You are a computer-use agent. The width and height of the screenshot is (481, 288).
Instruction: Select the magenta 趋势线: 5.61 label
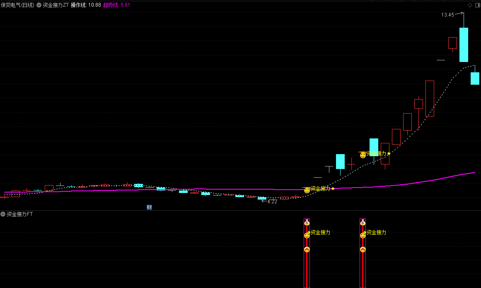[x=116, y=5]
